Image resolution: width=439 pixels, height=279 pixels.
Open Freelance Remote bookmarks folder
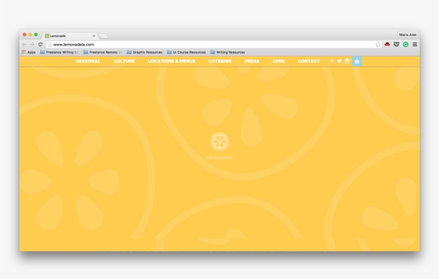[103, 52]
